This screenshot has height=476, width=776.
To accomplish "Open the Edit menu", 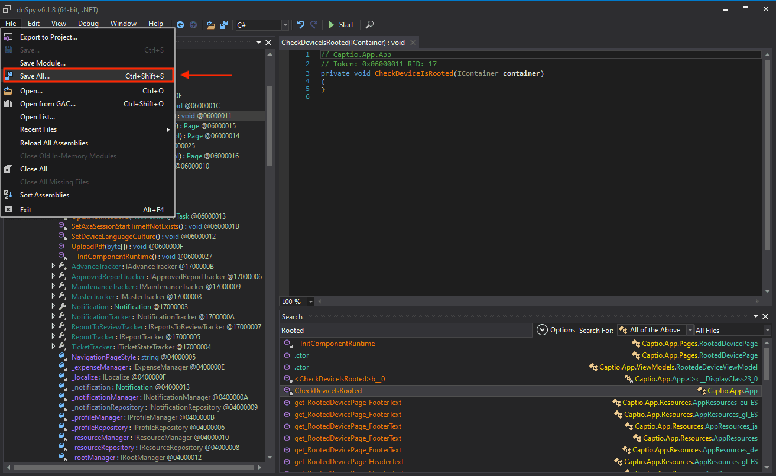I will (x=34, y=24).
